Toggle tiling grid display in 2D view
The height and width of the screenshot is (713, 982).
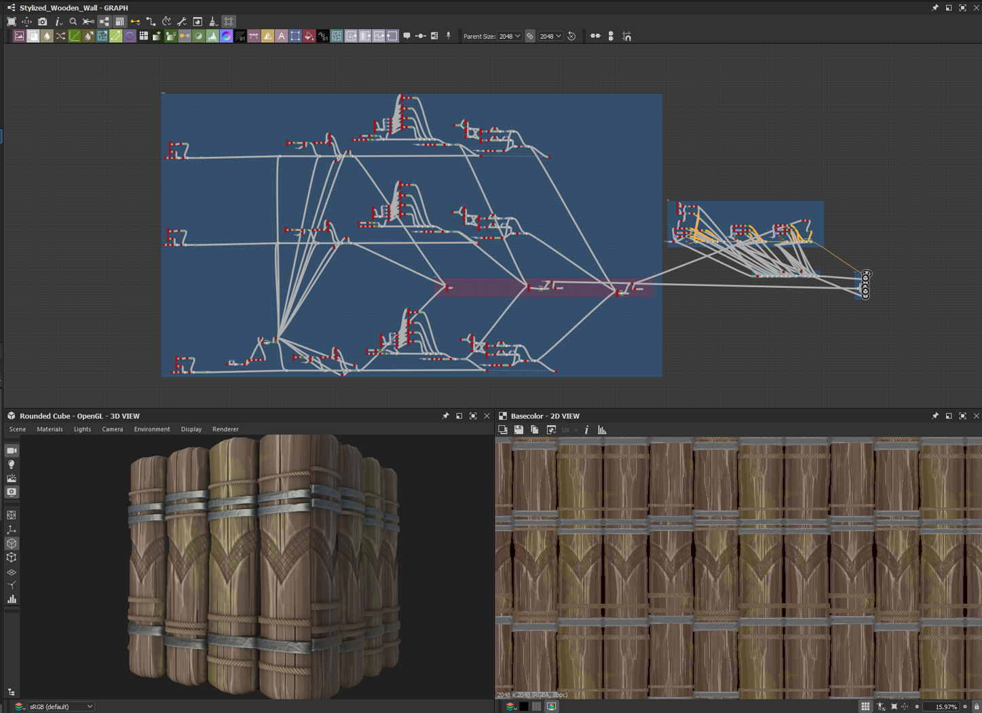(x=865, y=707)
